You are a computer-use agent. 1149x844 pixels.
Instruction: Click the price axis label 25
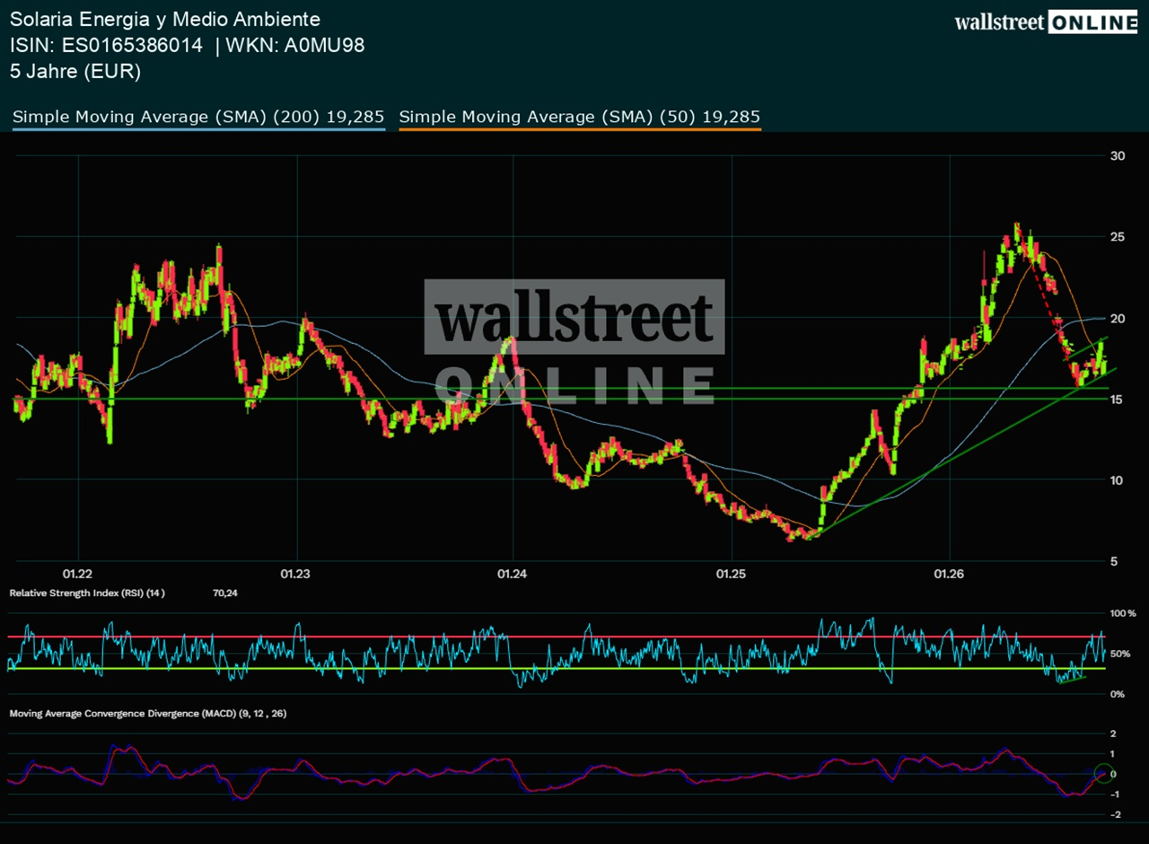[1118, 237]
